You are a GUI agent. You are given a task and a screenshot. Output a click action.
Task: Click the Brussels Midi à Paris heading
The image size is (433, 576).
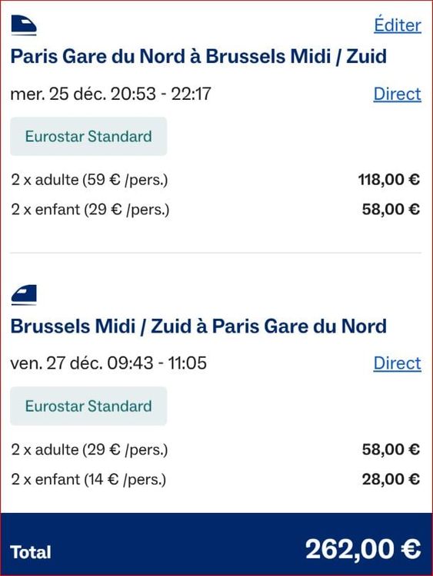tap(198, 326)
